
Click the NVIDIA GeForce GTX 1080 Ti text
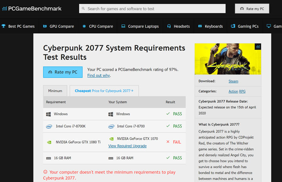point(78,142)
